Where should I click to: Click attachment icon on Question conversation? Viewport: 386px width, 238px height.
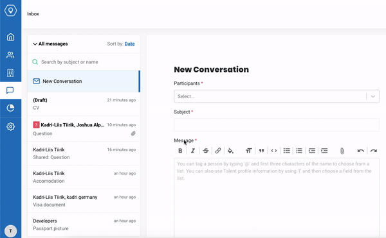133,133
